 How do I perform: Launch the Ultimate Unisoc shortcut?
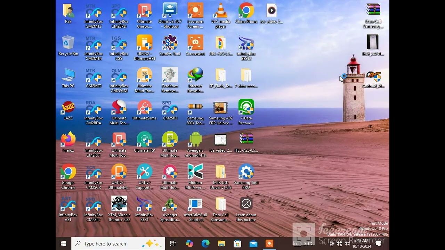(x=144, y=11)
